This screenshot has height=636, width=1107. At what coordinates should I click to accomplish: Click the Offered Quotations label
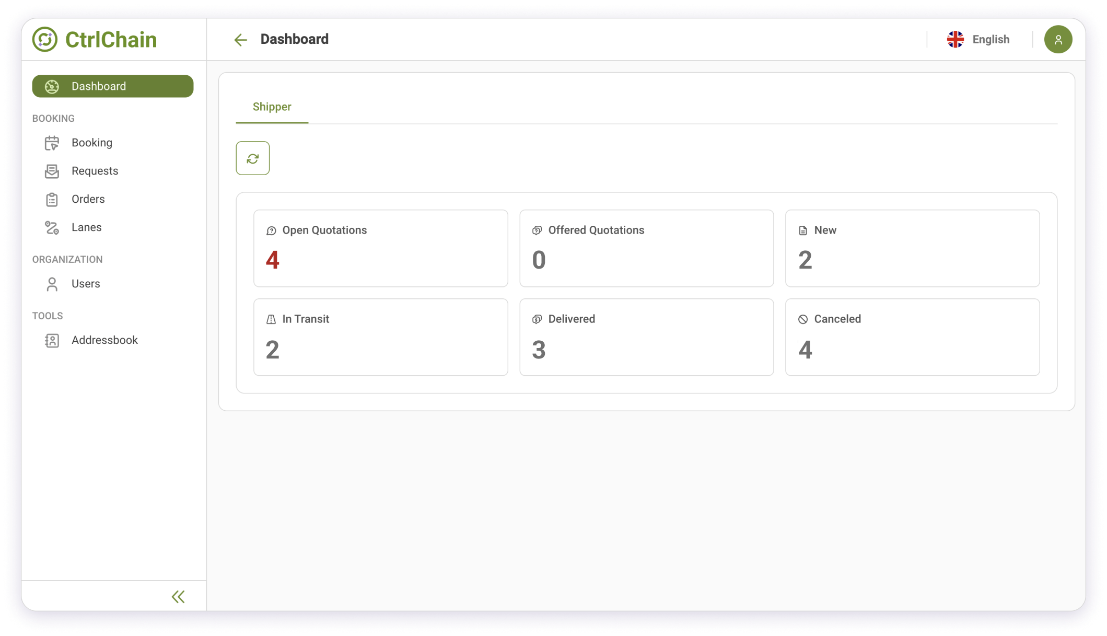tap(596, 230)
